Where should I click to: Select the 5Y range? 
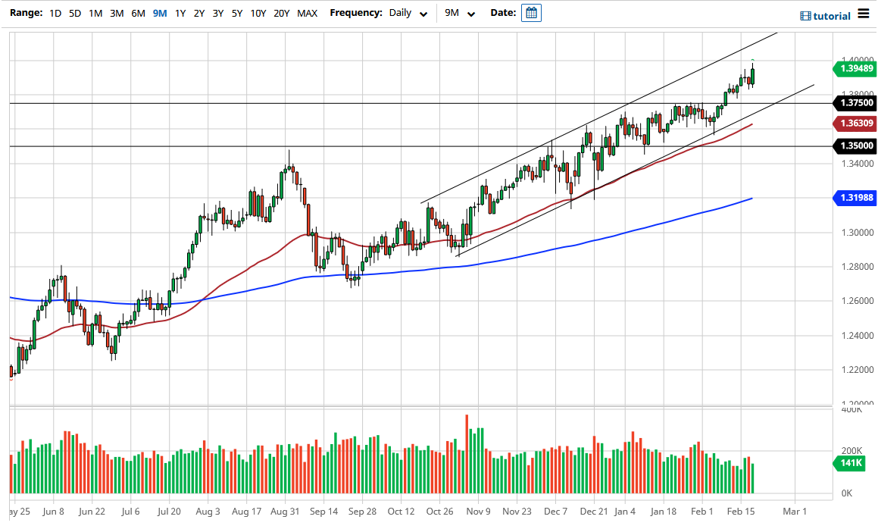(x=236, y=13)
